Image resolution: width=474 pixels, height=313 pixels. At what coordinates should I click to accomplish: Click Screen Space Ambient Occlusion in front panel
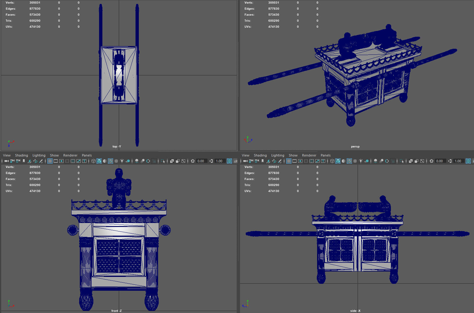137,161
